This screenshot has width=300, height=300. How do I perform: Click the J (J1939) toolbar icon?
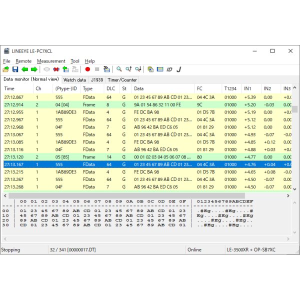tap(178, 69)
